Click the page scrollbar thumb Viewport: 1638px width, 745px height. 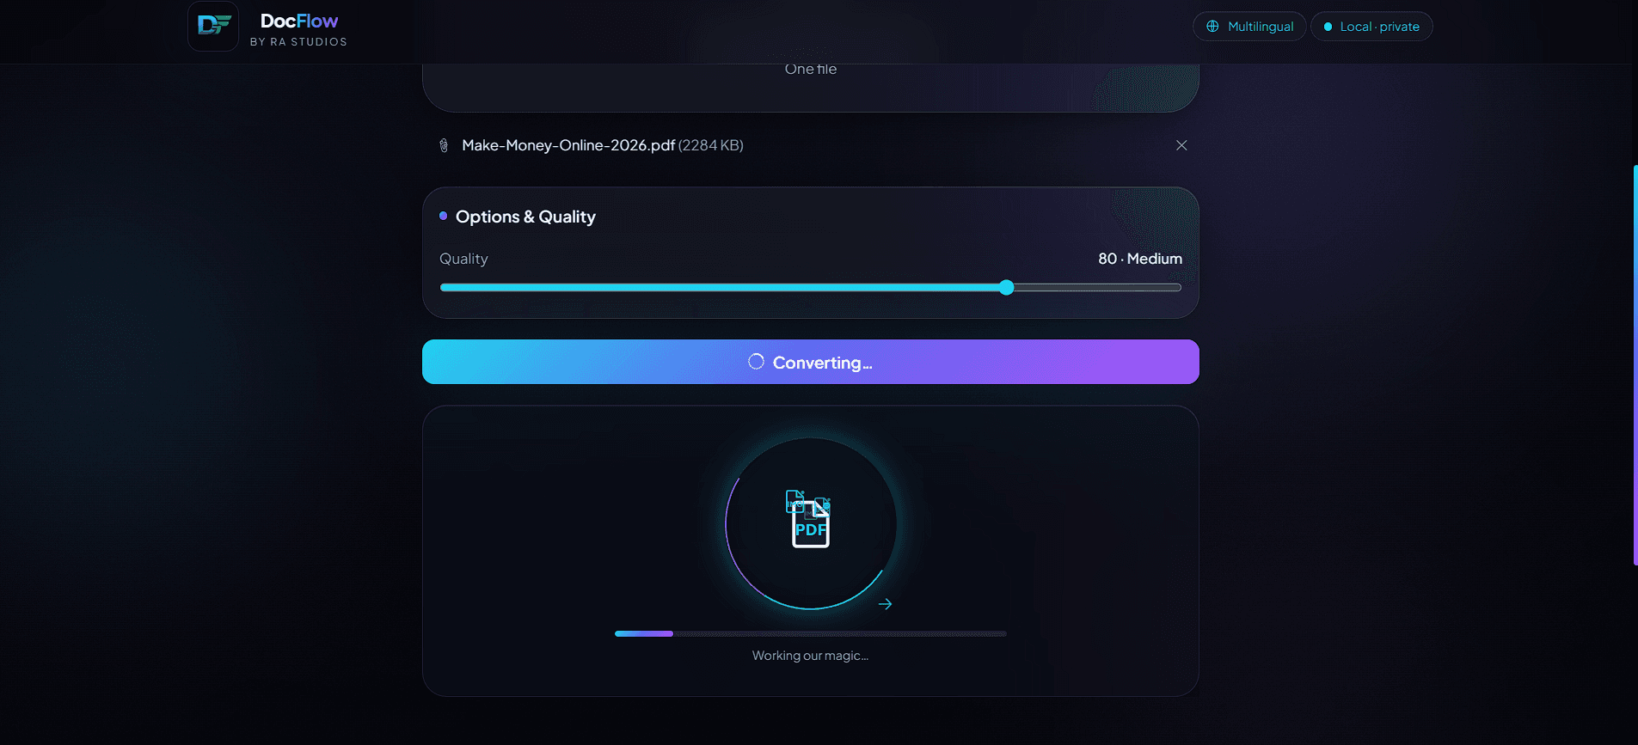click(x=1635, y=364)
